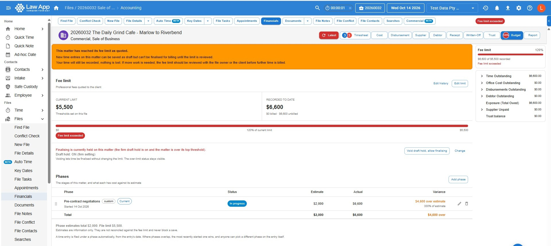The height and width of the screenshot is (246, 551).
Task: Click the Edit limit button
Action: 460,83
